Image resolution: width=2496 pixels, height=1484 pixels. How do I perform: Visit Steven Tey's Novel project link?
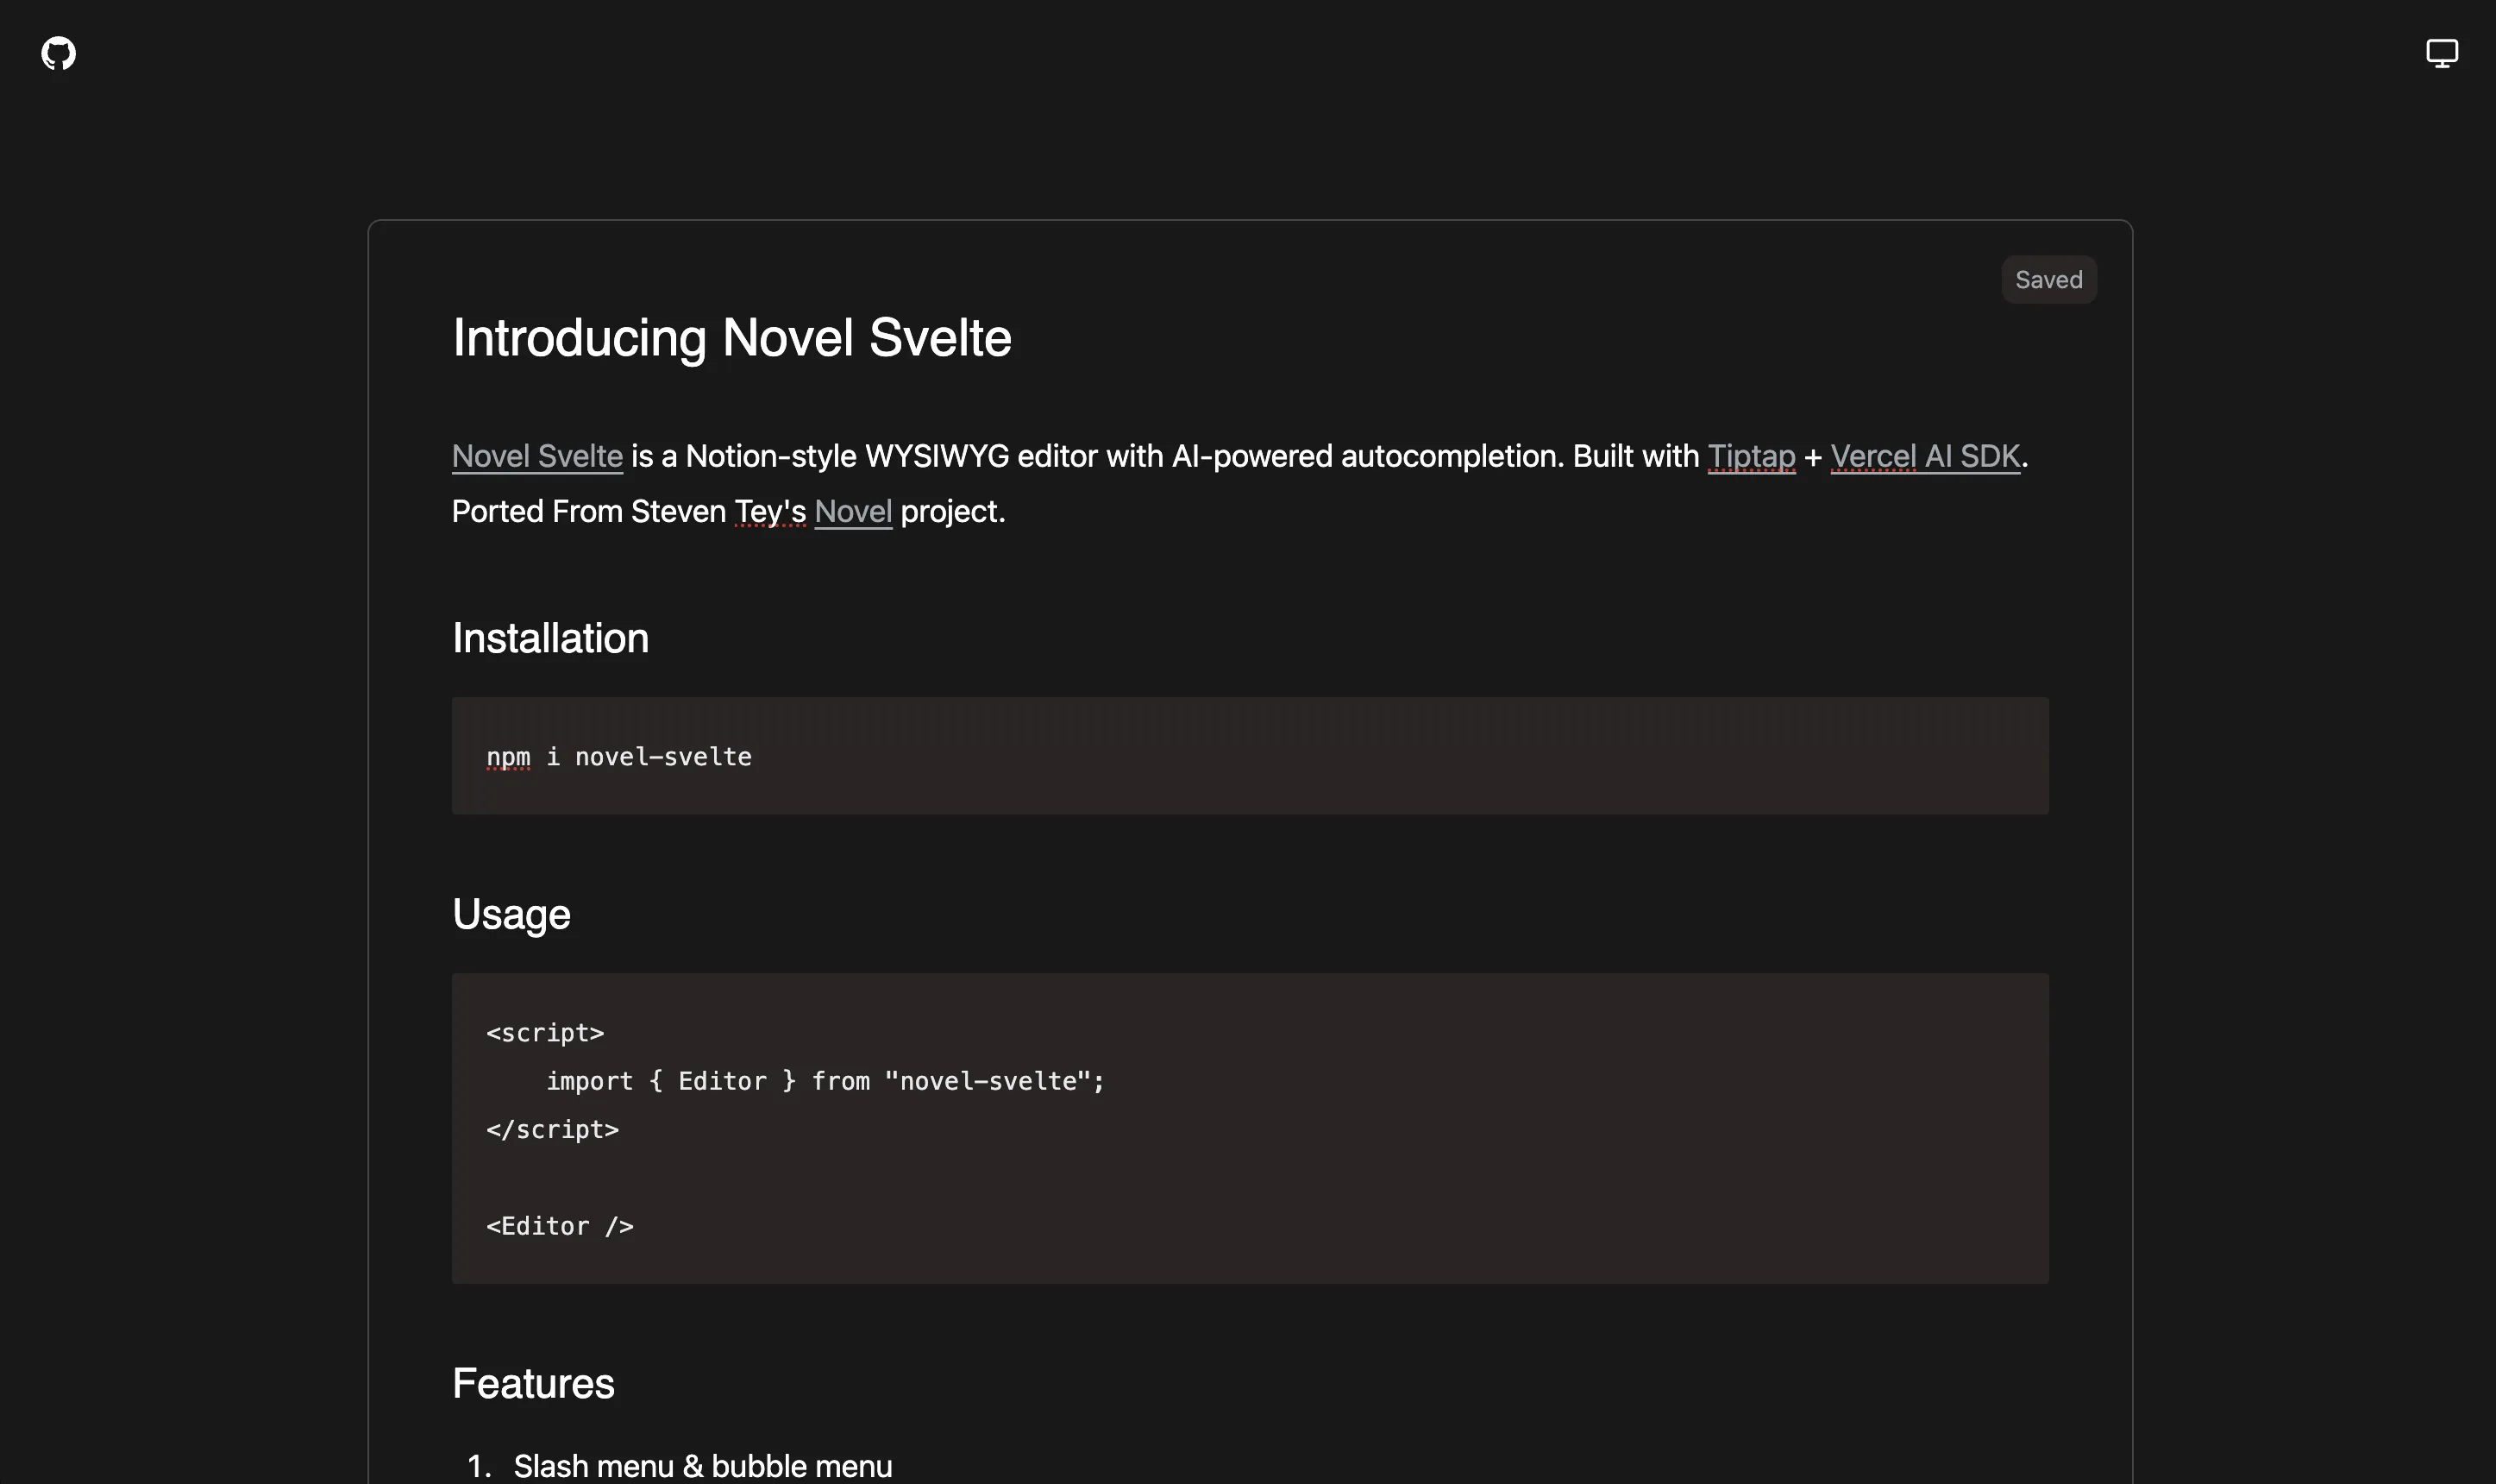click(853, 512)
